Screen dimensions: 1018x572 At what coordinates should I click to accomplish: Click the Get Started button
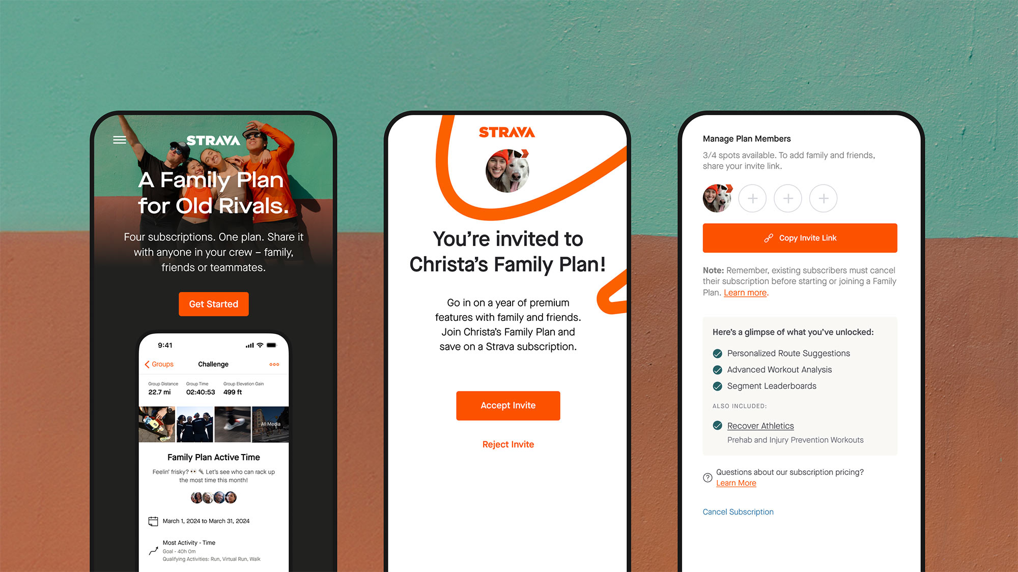pos(213,304)
